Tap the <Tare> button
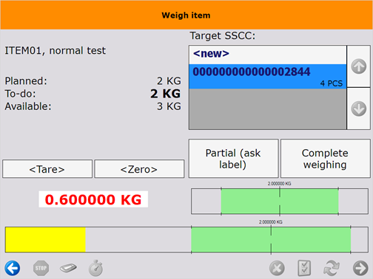Screen dimensions: 373x279 coord(47,169)
